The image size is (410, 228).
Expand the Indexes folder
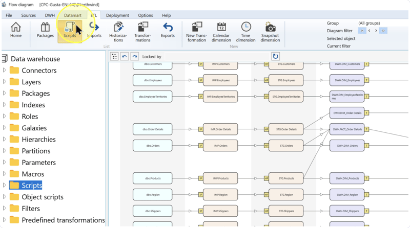[x=5, y=105]
